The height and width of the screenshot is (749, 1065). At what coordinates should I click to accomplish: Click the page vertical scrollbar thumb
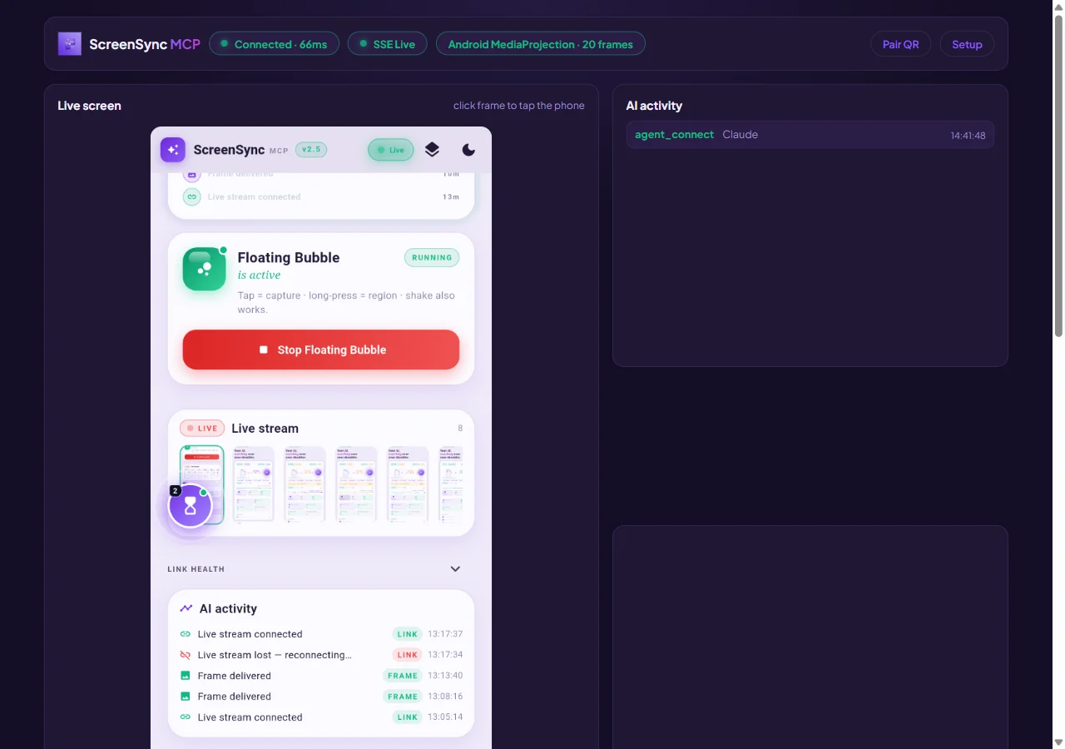tap(1059, 176)
